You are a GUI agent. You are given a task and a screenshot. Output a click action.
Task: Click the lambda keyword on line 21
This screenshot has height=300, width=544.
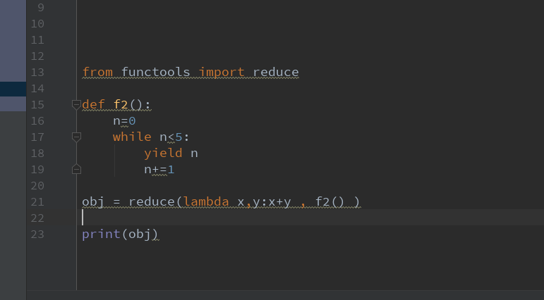(206, 202)
